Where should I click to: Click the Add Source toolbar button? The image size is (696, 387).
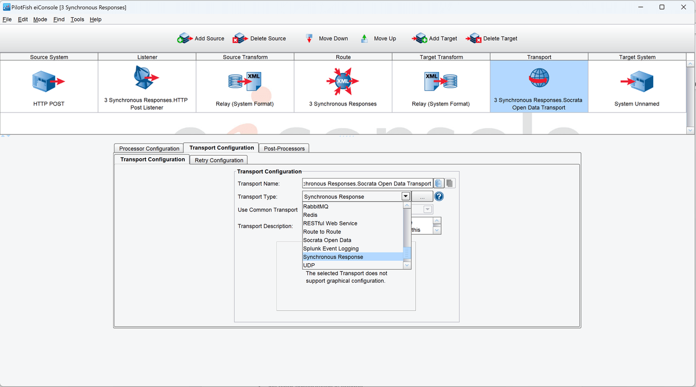[x=201, y=39]
